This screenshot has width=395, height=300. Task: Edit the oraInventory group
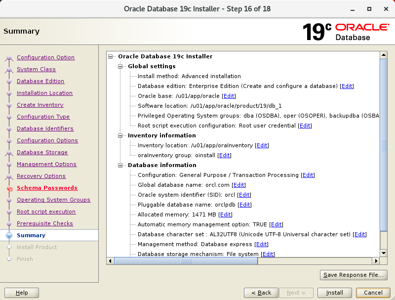coord(225,155)
